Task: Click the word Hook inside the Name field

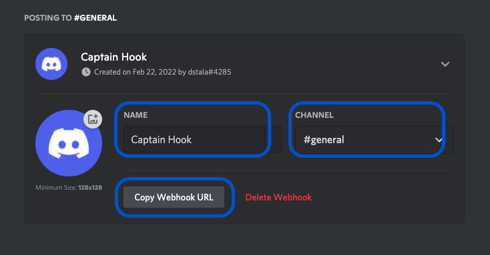Action: click(x=180, y=140)
